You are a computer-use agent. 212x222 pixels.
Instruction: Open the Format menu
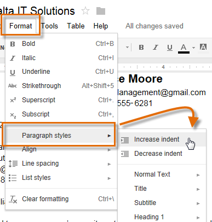tap(21, 26)
